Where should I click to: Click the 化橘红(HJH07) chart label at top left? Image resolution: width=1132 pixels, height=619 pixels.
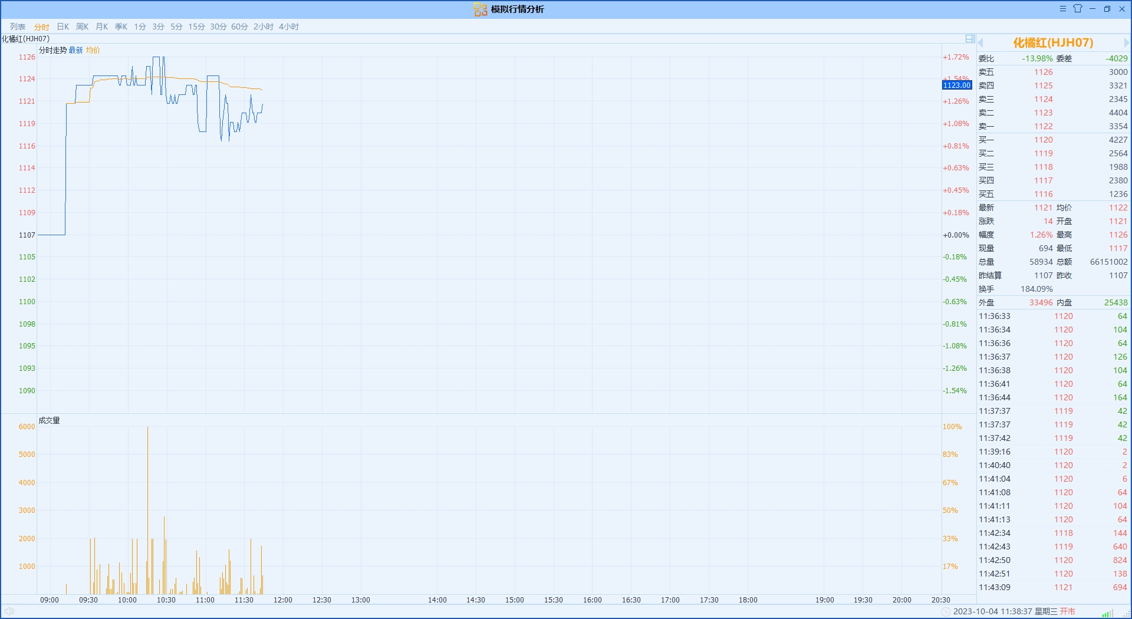click(x=25, y=39)
